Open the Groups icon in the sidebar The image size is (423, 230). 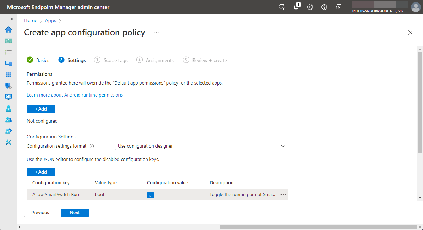(8, 120)
